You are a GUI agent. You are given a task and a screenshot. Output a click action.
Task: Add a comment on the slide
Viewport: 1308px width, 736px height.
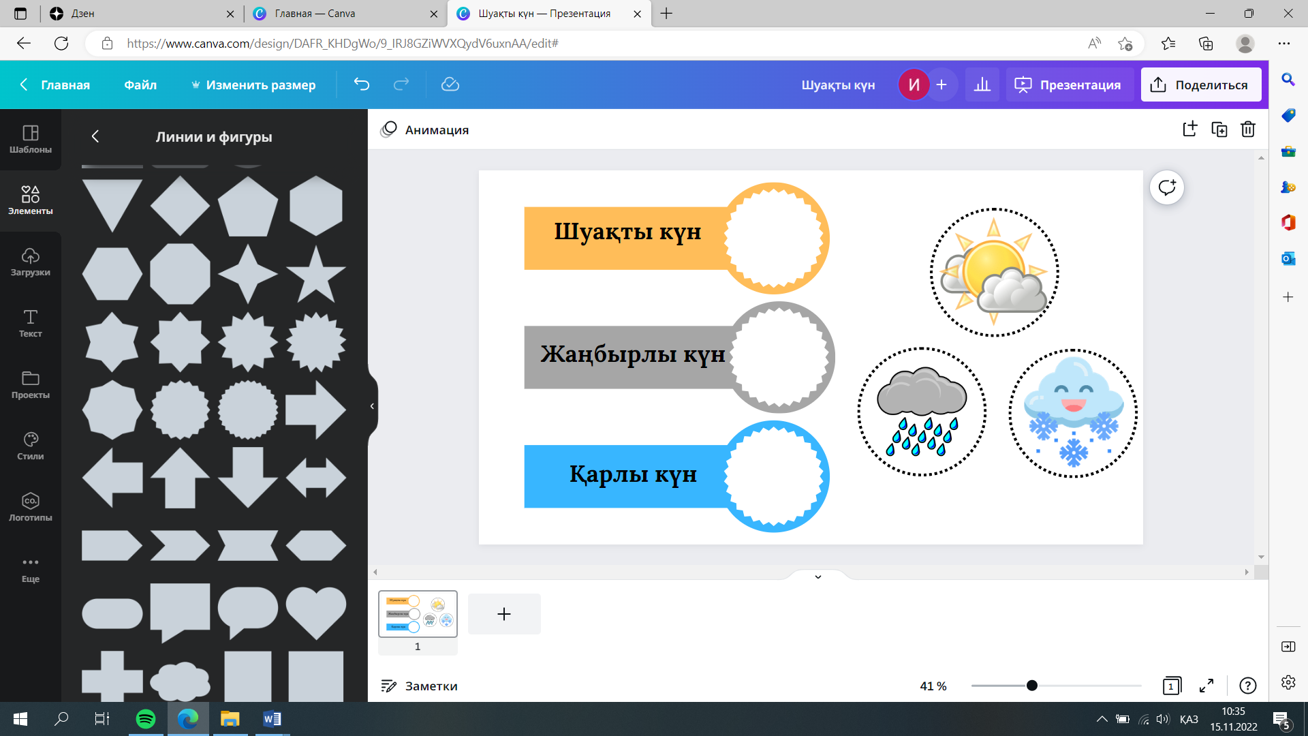(1166, 187)
